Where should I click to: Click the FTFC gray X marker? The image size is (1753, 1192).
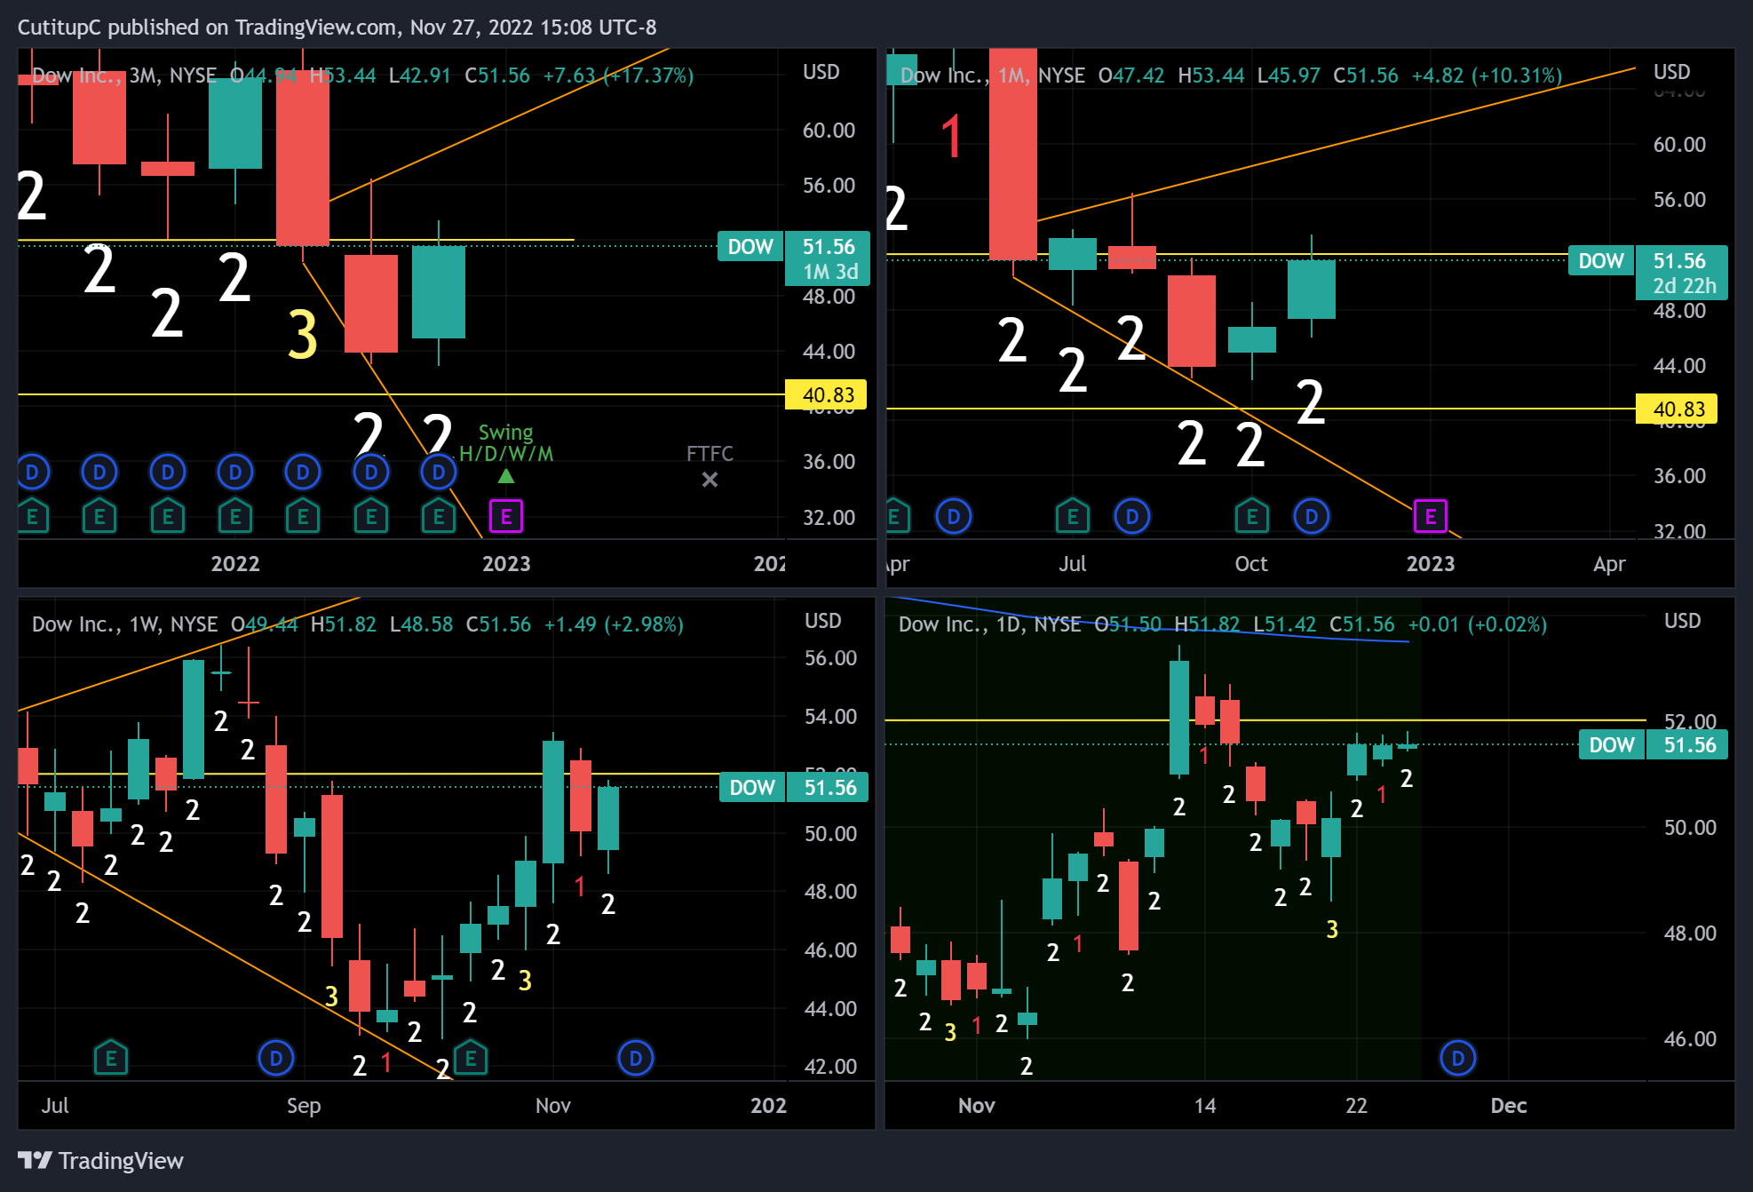pyautogui.click(x=710, y=480)
